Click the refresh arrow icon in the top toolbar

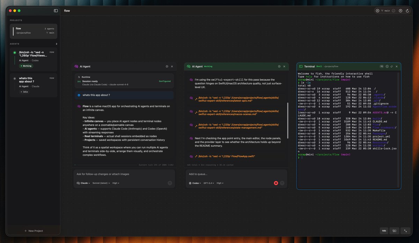[x=407, y=11]
